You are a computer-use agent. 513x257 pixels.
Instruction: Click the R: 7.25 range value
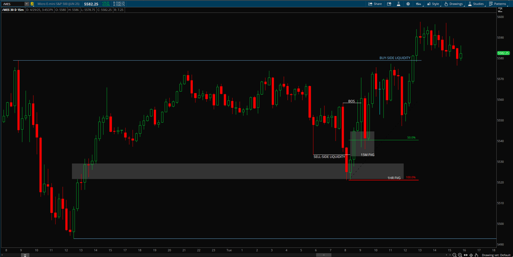point(118,10)
